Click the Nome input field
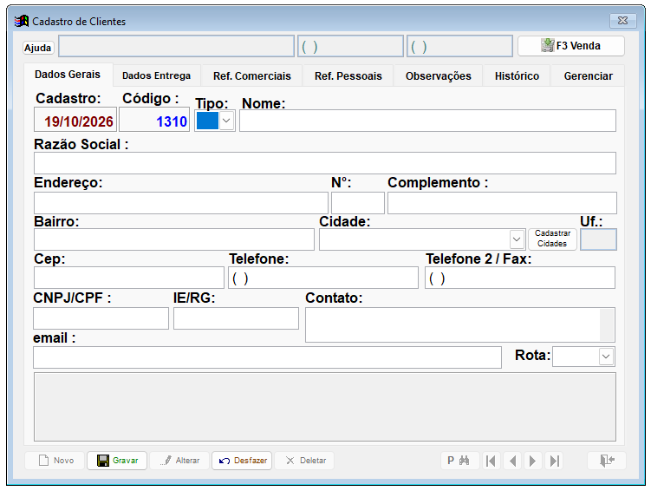This screenshot has width=651, height=491. pyautogui.click(x=427, y=121)
